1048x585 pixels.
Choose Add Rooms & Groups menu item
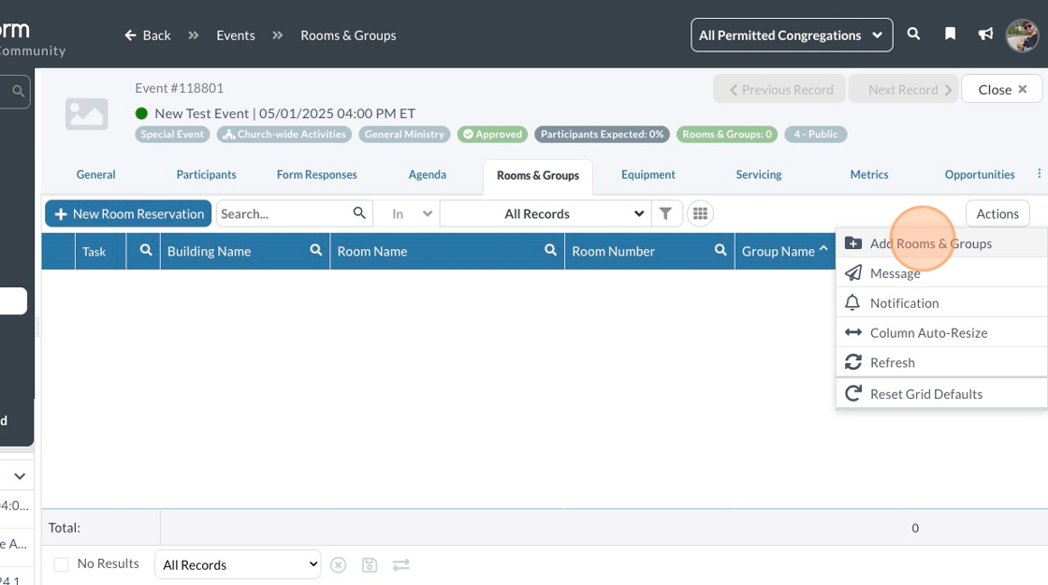pos(941,243)
